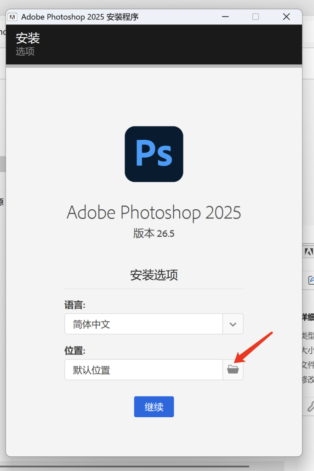Click the 版本 26.5 version text
The image size is (314, 471).
click(x=154, y=233)
